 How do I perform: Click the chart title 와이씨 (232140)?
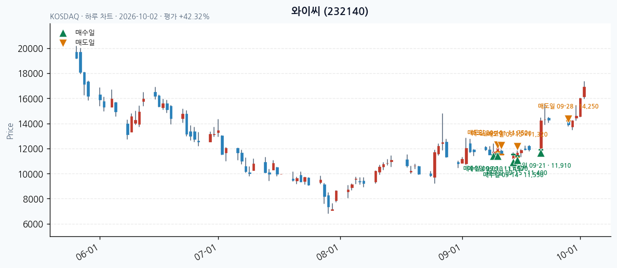(x=330, y=11)
